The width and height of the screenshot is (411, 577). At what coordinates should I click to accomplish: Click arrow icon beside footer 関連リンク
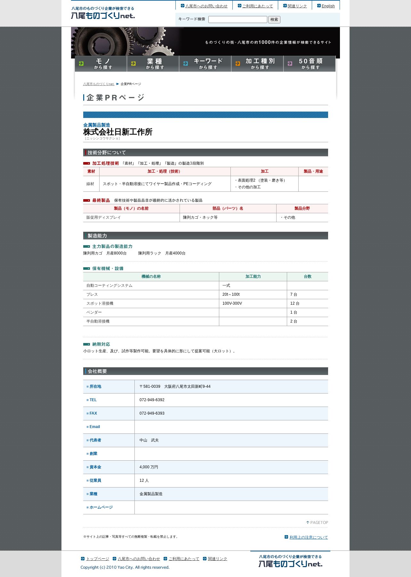[x=205, y=559]
